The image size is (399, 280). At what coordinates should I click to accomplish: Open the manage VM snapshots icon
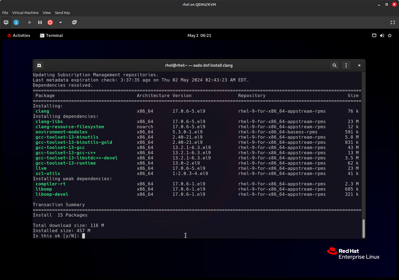point(74,22)
